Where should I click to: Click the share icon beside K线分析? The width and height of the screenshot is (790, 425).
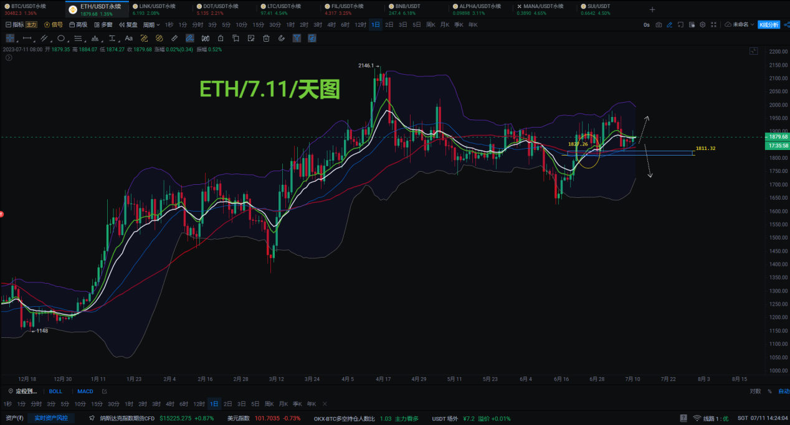pos(786,25)
